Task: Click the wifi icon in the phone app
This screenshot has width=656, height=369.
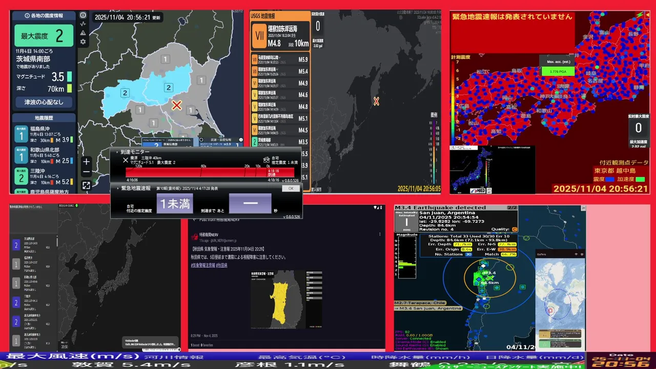Action: 577,254
